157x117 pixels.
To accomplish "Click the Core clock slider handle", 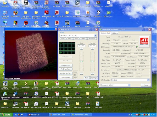I will [81, 61].
